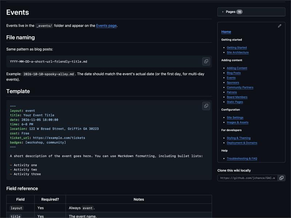This screenshot has width=291, height=218.
Task: Click the 2026-10-10-spooky-alley.md example filename
Action: click(49, 74)
